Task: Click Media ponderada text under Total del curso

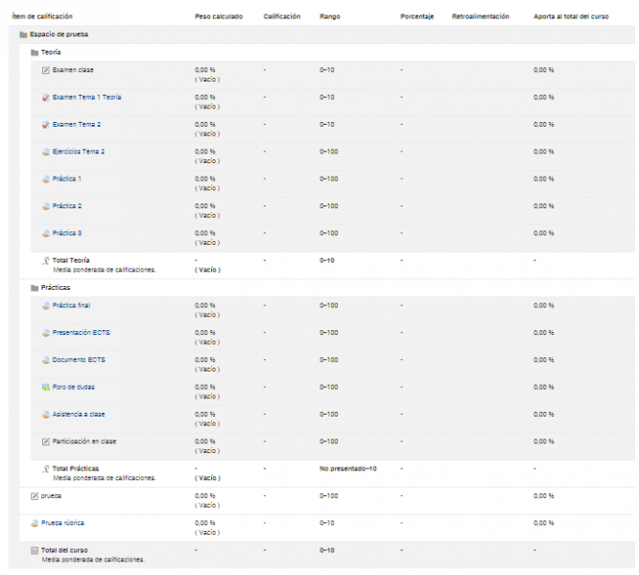Action: (x=93, y=560)
